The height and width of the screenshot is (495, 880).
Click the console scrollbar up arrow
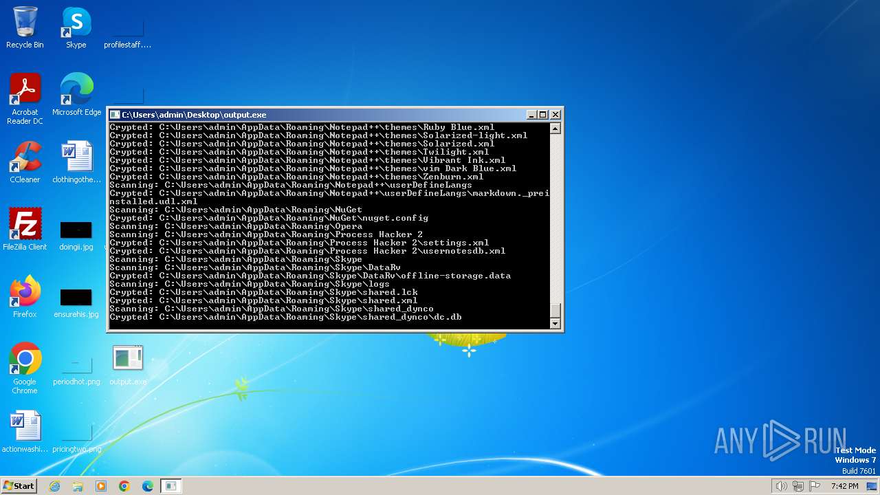tap(555, 128)
